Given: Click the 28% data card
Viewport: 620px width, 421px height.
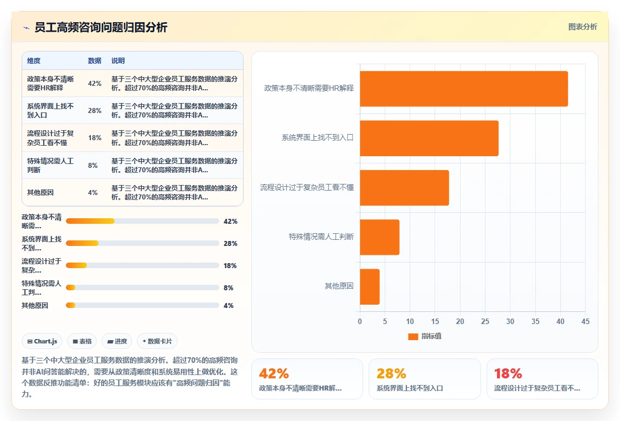Looking at the screenshot, I should [x=425, y=379].
